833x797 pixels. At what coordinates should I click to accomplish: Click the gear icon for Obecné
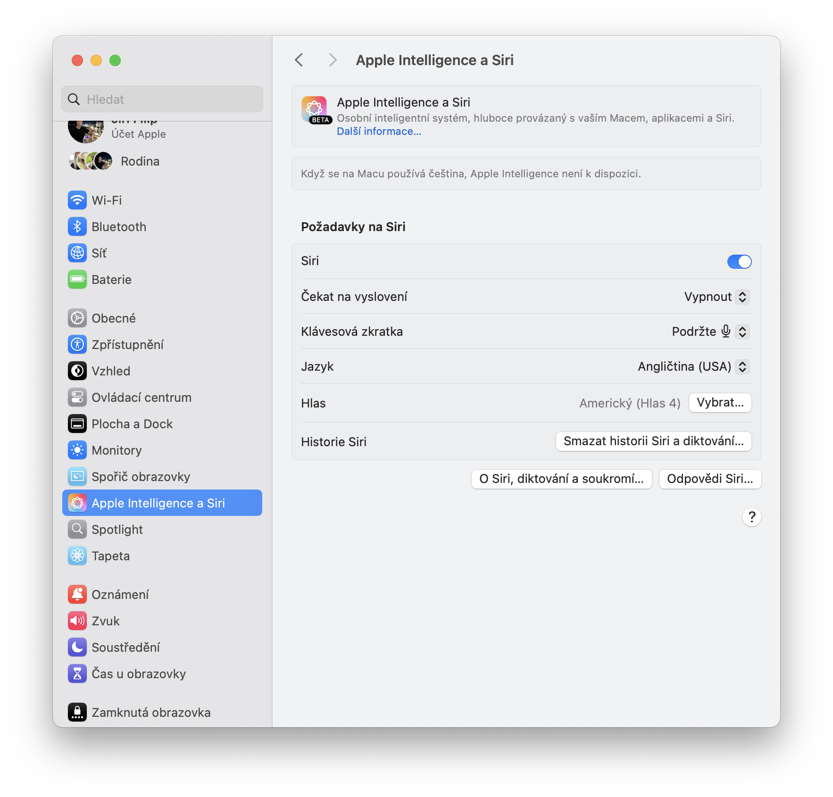(77, 318)
